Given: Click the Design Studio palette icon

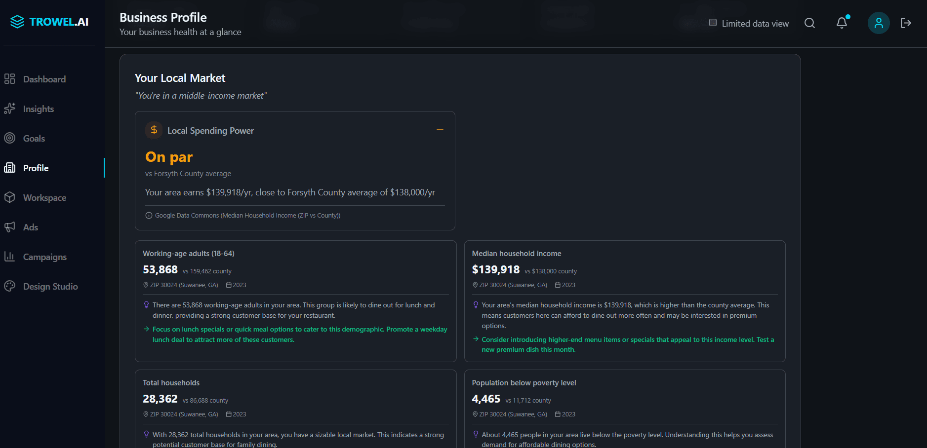Looking at the screenshot, I should click(x=9, y=286).
